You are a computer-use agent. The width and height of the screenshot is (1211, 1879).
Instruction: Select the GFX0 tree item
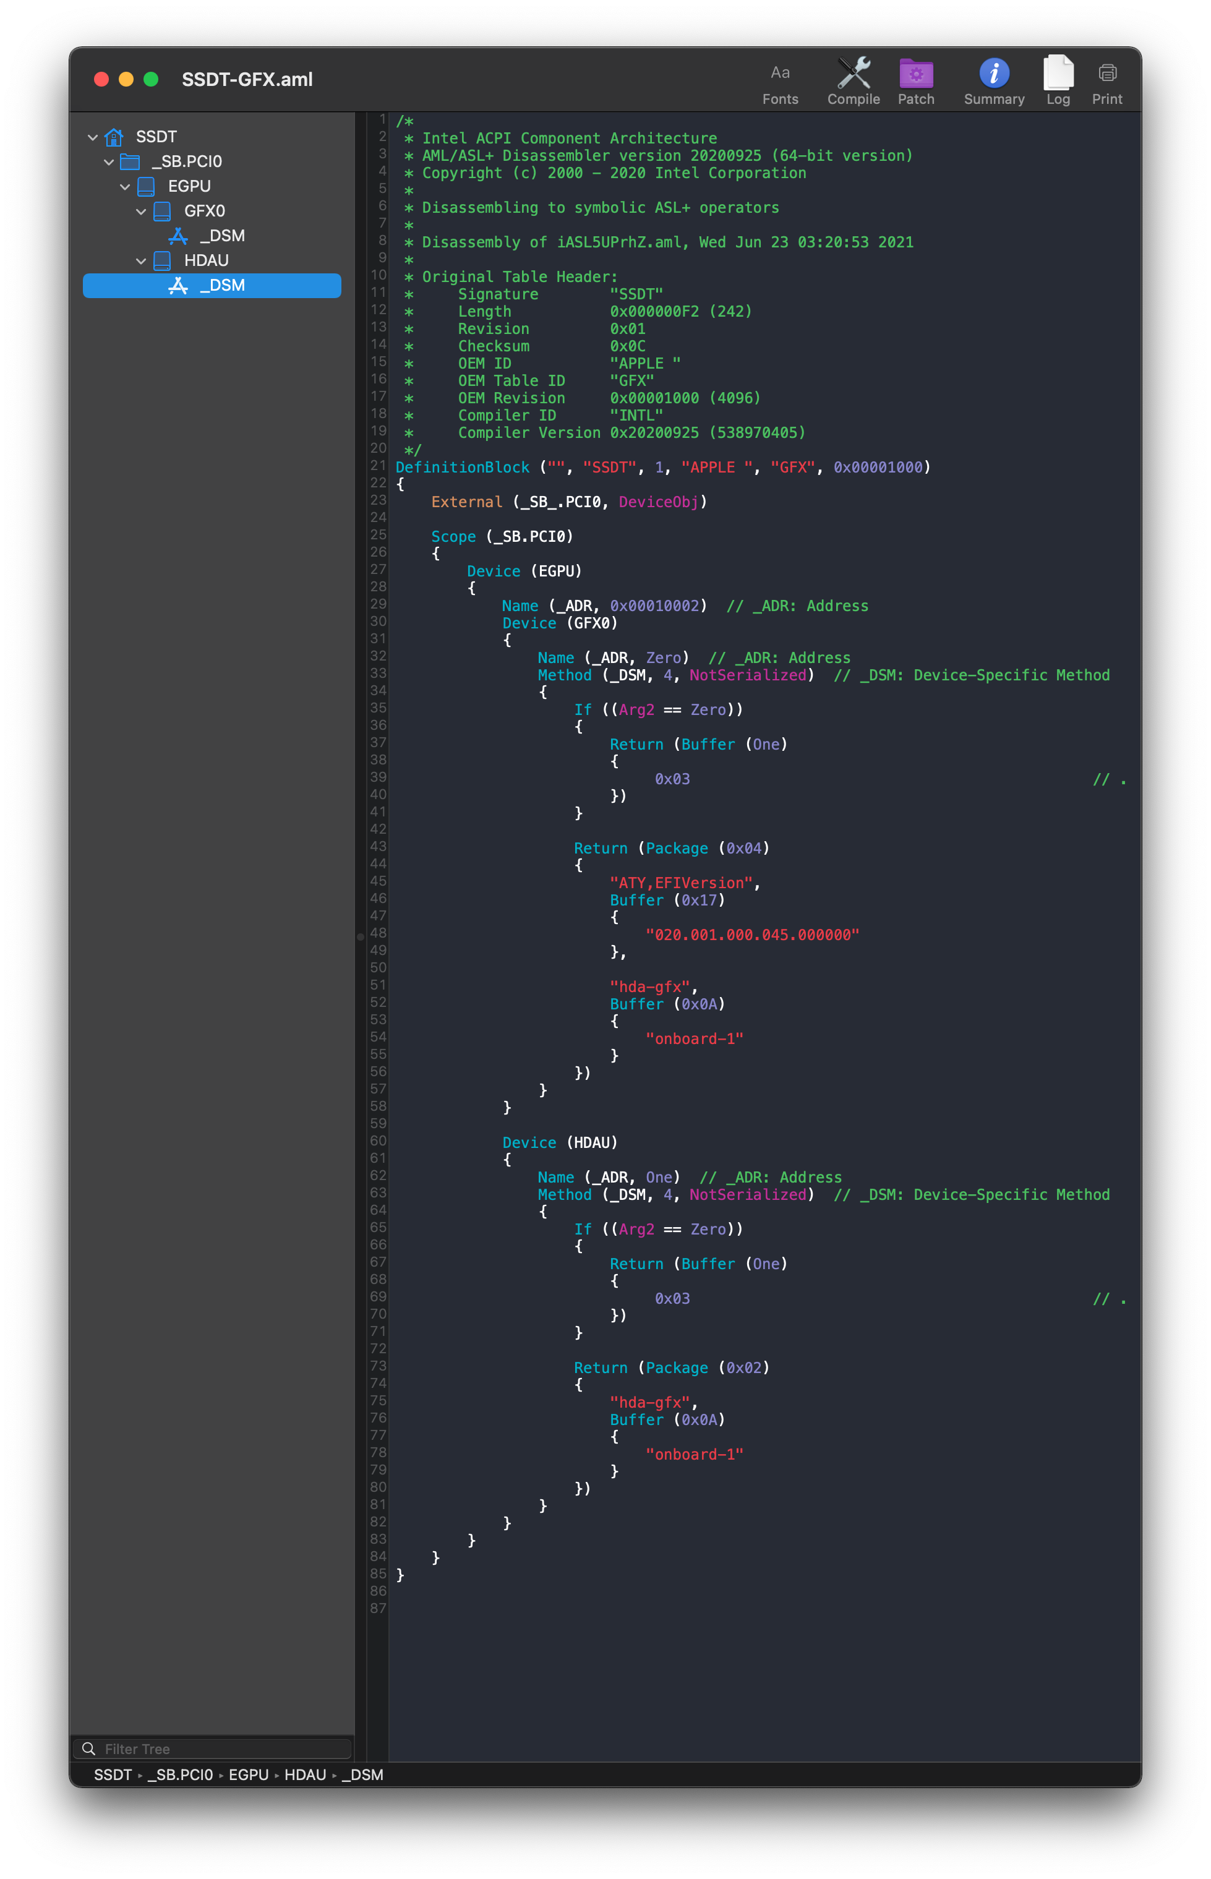205,211
